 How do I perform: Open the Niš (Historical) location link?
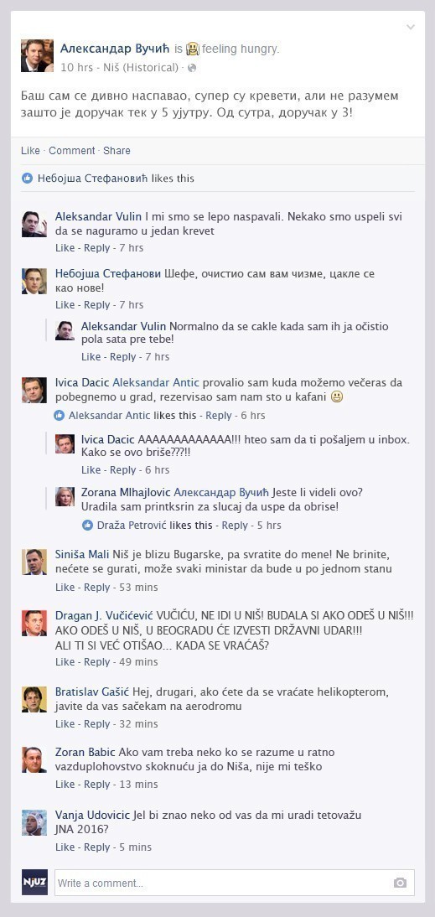click(140, 67)
